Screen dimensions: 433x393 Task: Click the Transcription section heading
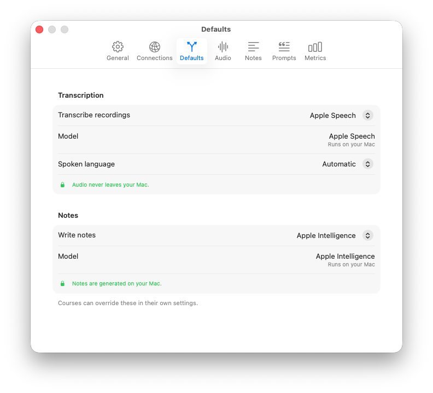80,95
